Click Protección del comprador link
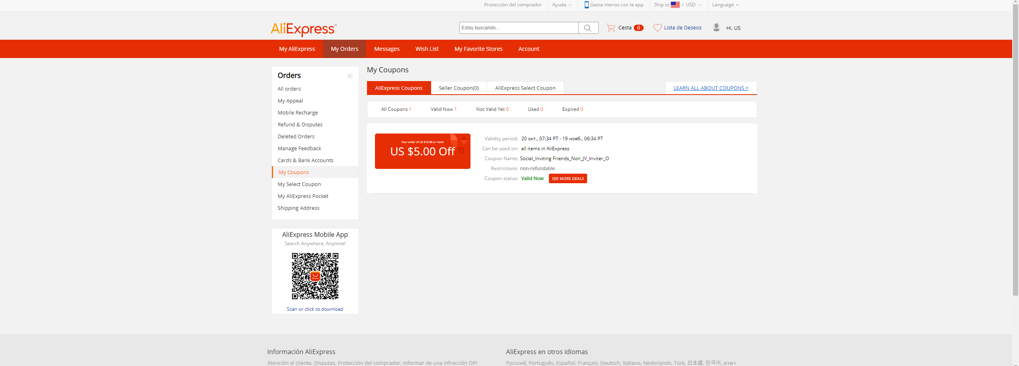This screenshot has width=1019, height=366. [513, 5]
